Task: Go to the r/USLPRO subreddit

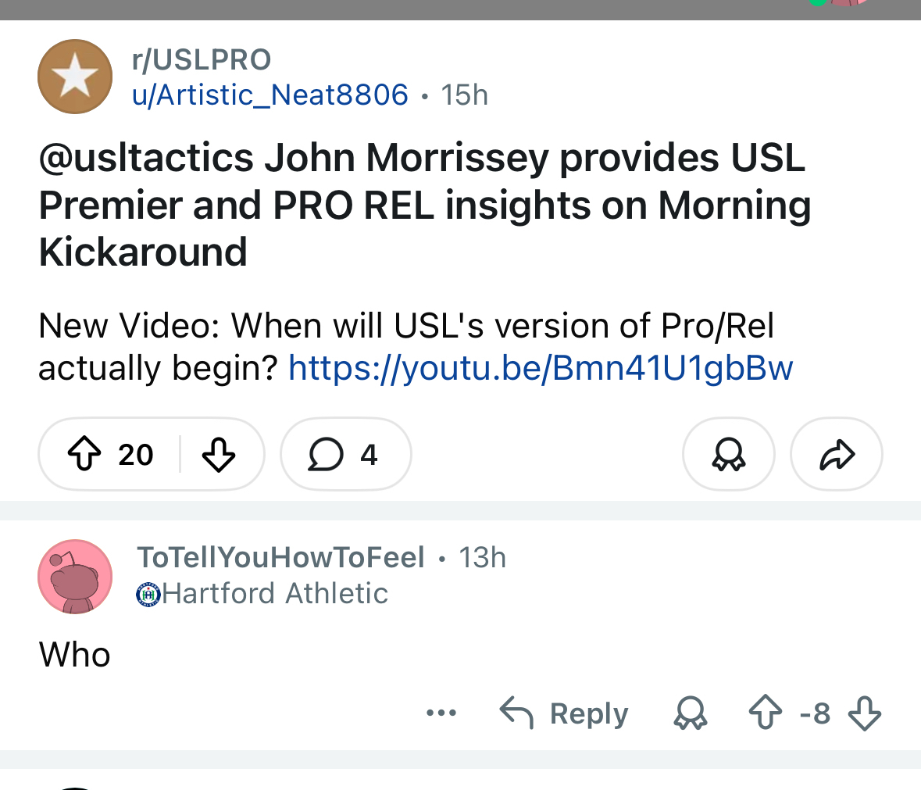Action: coord(202,59)
